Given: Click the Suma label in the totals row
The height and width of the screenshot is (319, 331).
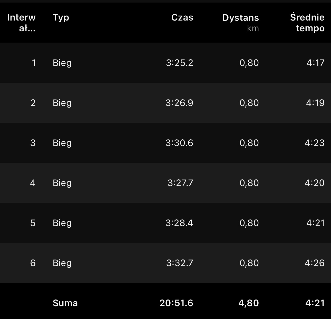Looking at the screenshot, I should pos(65,303).
